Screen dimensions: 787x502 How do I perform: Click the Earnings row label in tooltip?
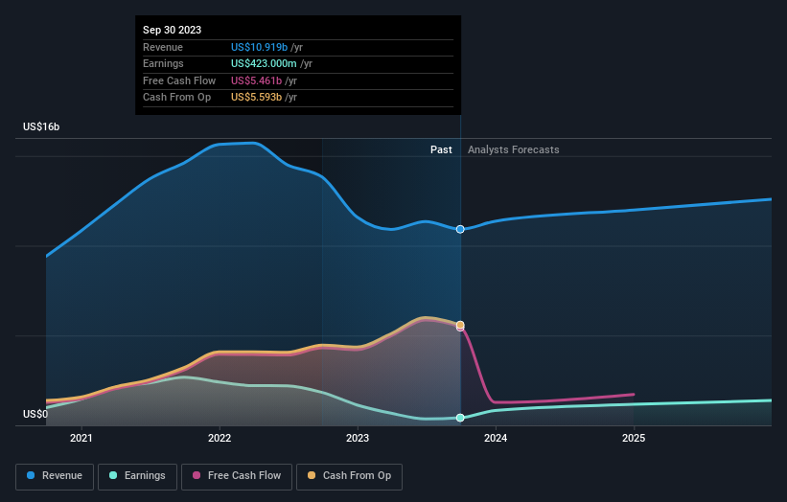coord(163,63)
